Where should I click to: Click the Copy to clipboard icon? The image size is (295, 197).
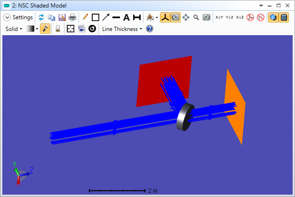pos(52,17)
